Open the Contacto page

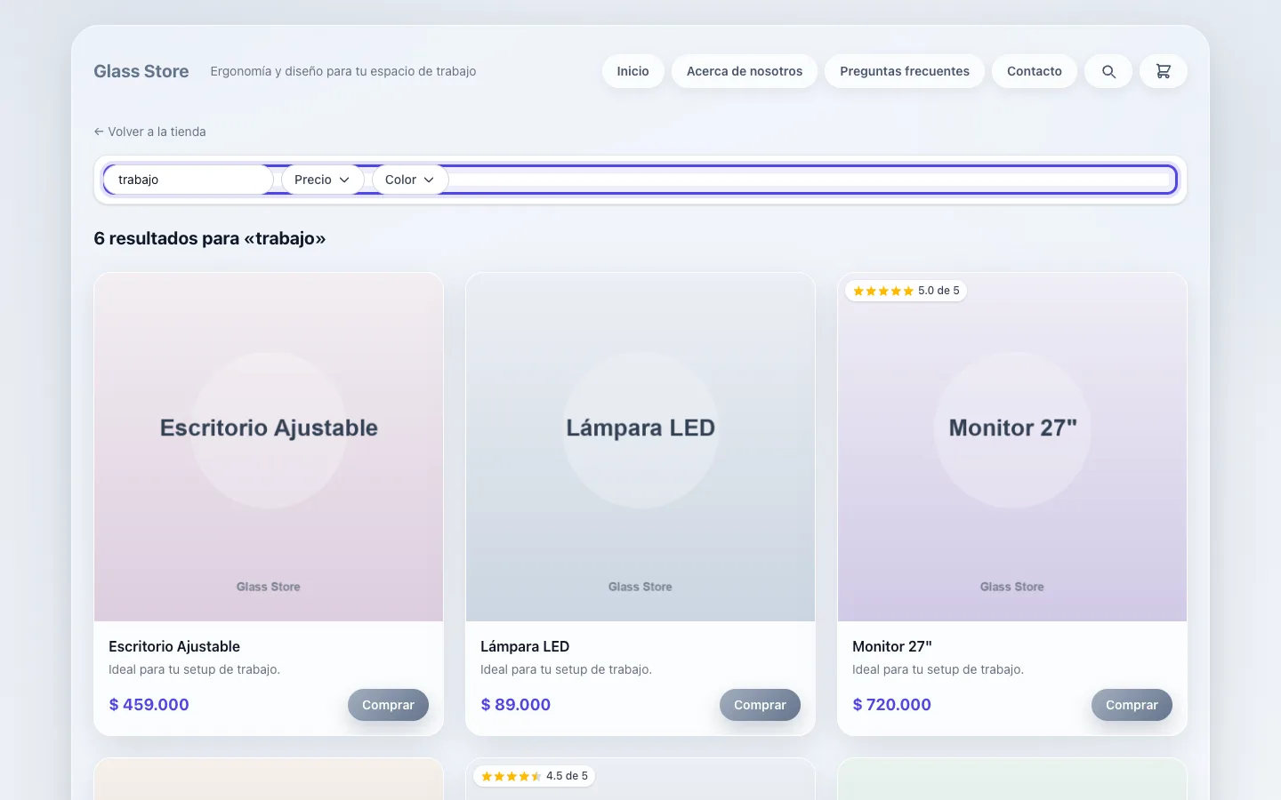tap(1035, 71)
